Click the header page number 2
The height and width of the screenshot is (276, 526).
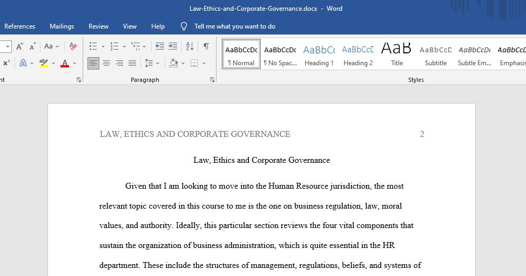[422, 134]
